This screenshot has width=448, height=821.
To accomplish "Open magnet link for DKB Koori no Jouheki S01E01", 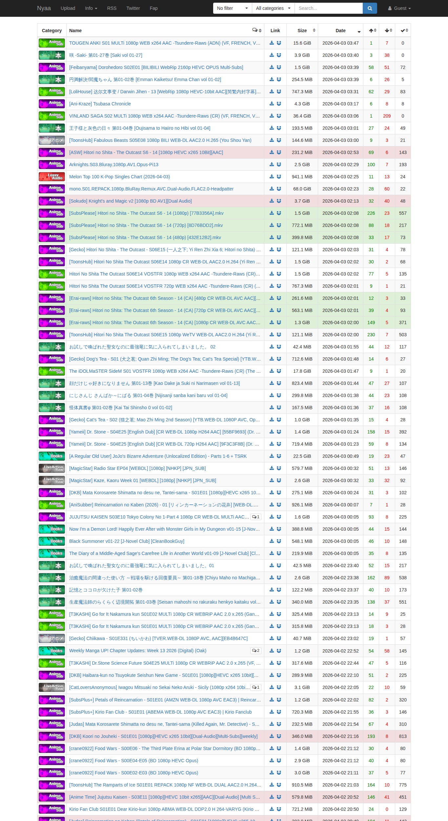I will click(x=279, y=736).
